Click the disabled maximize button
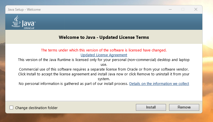 coord(183,9)
